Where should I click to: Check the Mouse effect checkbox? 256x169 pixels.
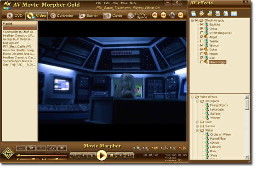click(202, 53)
